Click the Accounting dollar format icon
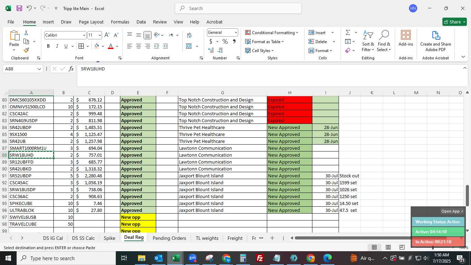The width and height of the screenshot is (471, 265). point(211,42)
